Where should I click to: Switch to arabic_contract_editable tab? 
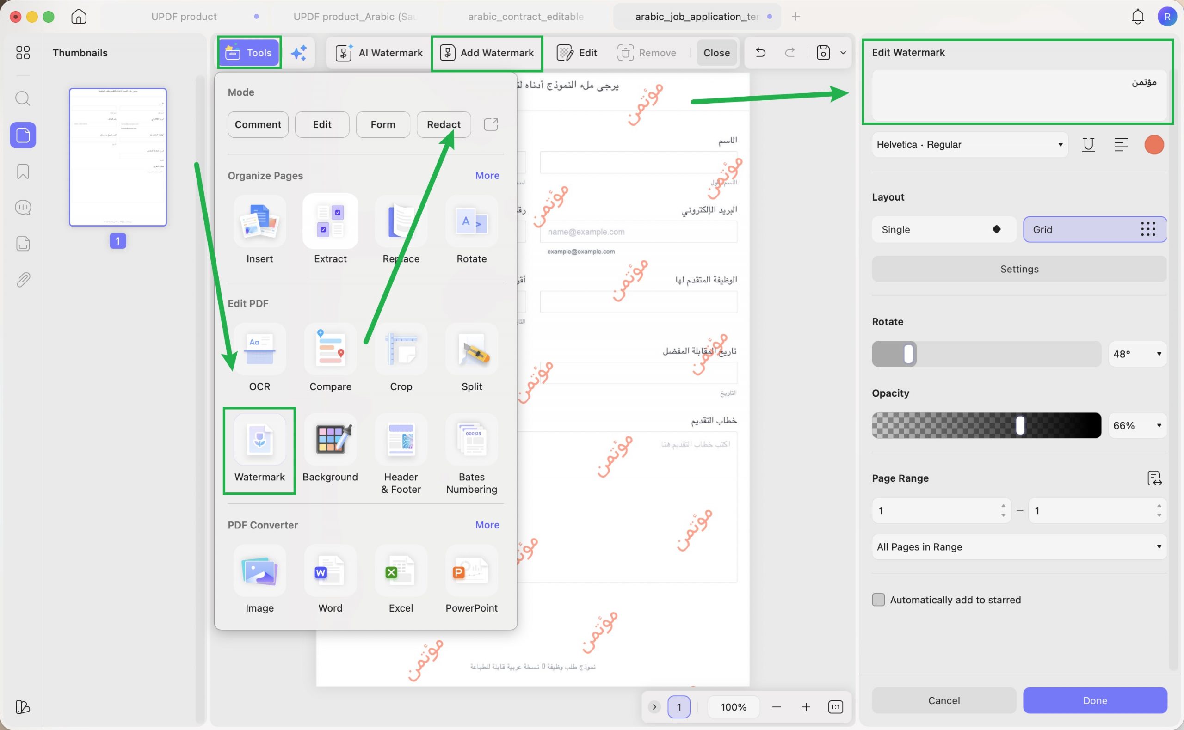[x=525, y=17]
